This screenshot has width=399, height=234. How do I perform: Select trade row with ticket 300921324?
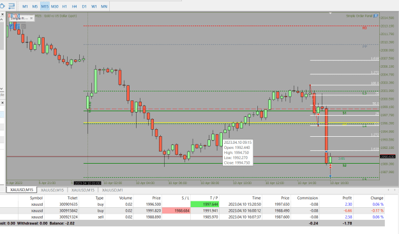point(192,217)
